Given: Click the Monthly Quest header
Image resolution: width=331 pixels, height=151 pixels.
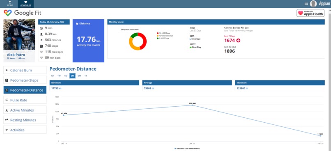Looking at the screenshot, I should (216, 22).
